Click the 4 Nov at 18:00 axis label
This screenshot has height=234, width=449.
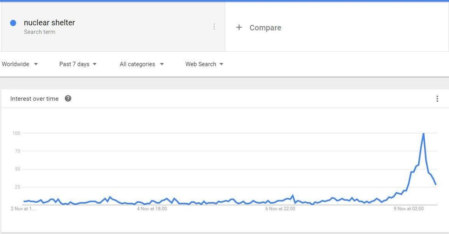pos(152,209)
